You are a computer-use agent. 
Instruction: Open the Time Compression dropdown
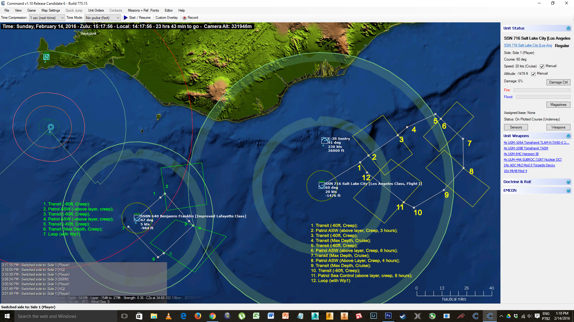pos(47,18)
